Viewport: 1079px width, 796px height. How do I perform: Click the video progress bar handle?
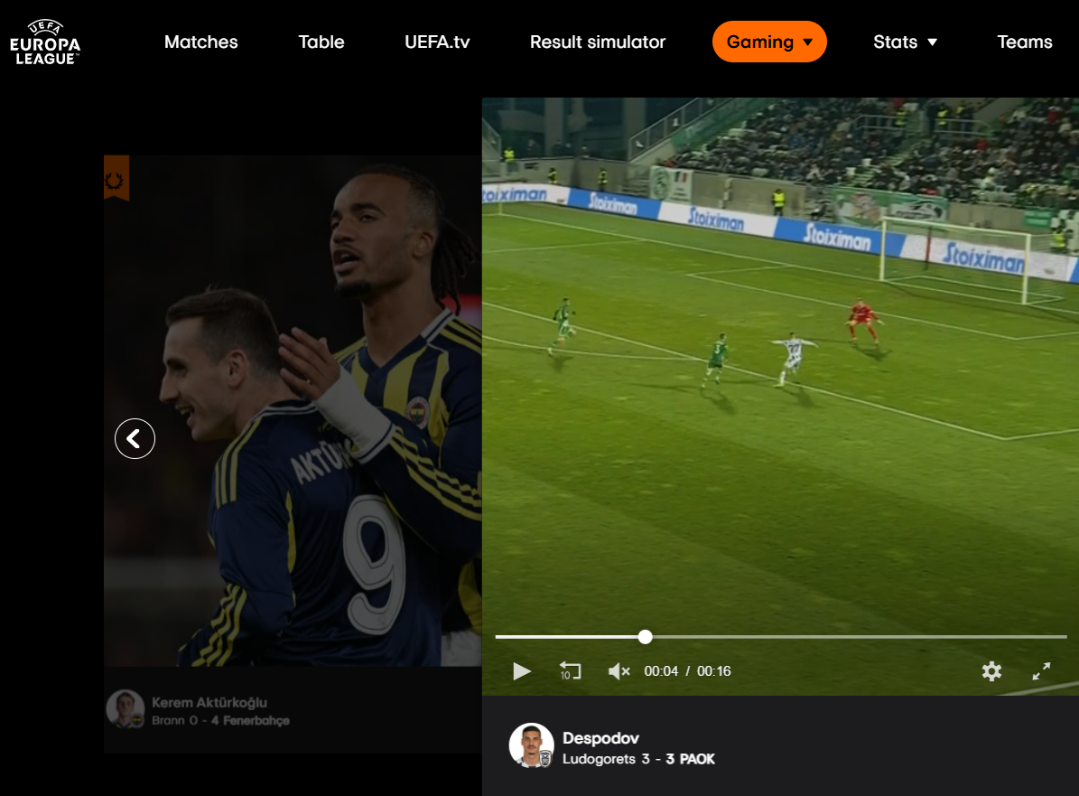645,637
